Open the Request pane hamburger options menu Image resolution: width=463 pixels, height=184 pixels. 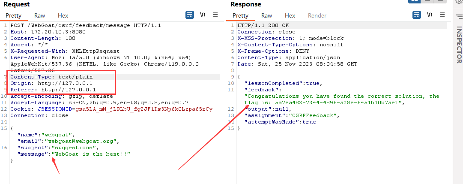coord(215,15)
